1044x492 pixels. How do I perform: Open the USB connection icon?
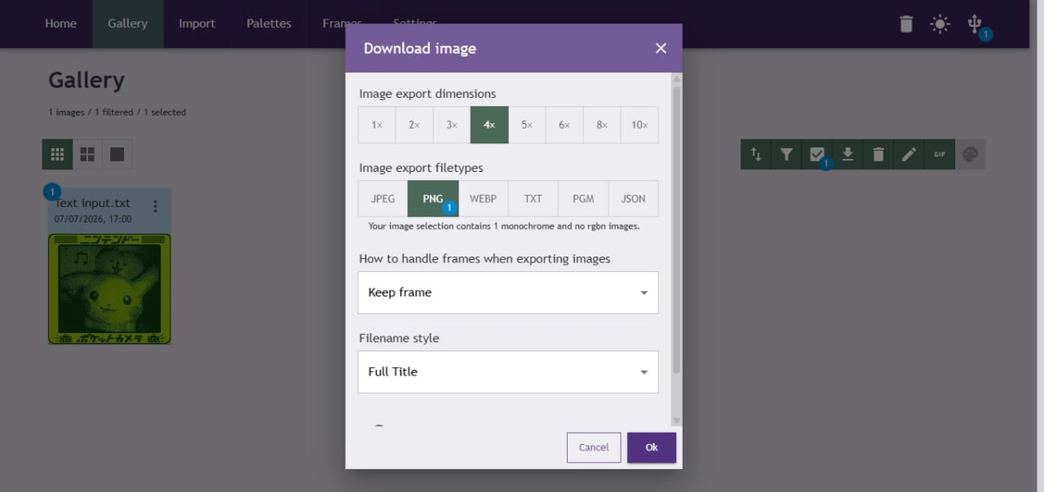[974, 23]
